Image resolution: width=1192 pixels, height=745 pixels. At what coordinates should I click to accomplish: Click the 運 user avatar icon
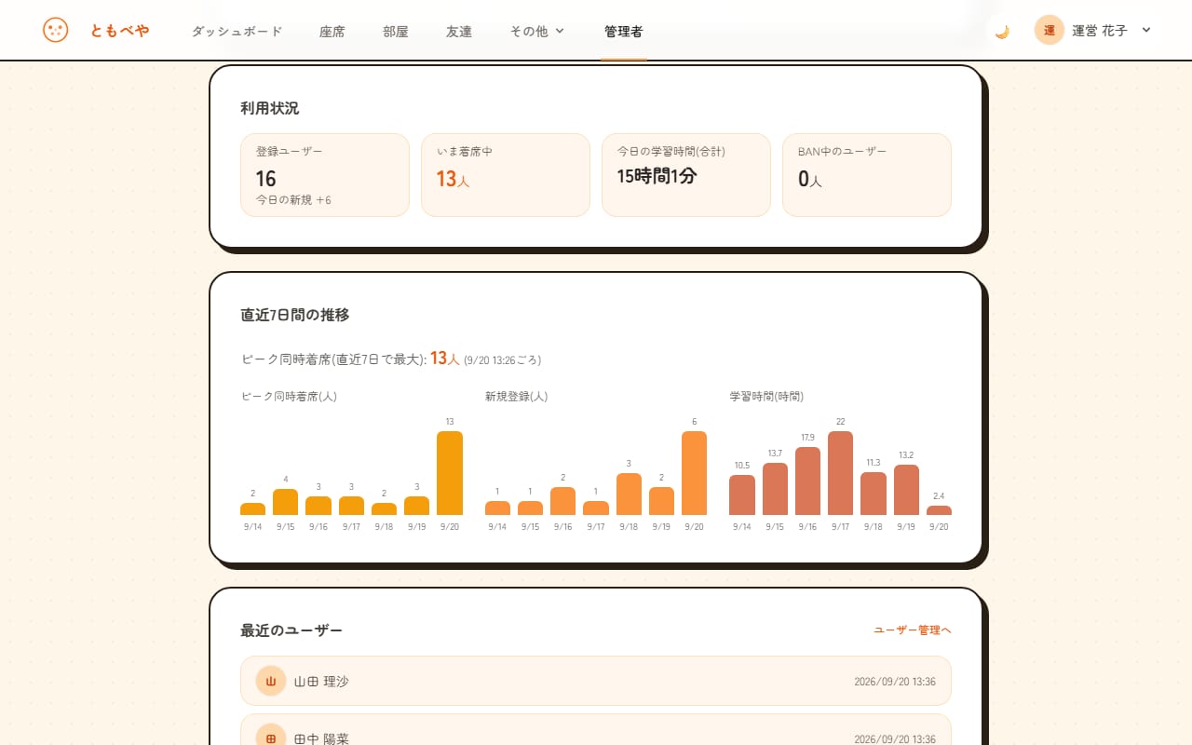click(1050, 30)
